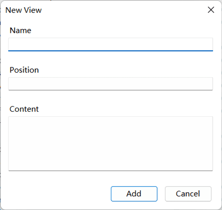
Task: Dismiss the dialog using the title bar X
Action: [x=211, y=10]
